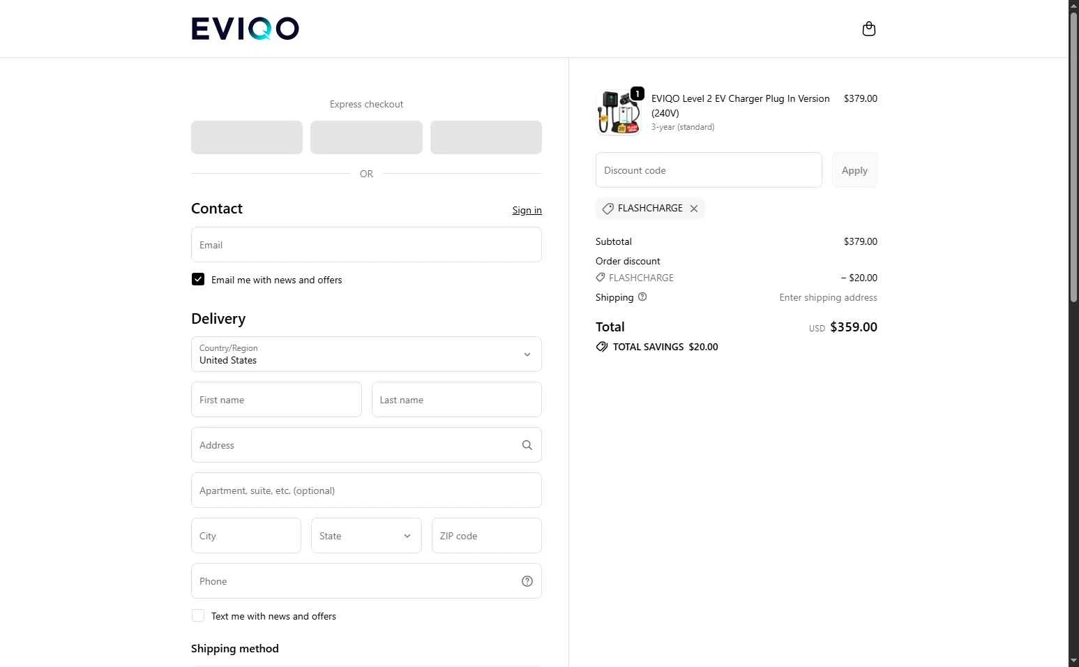Uncheck Email me with news and offers
The height and width of the screenshot is (667, 1079).
coord(198,279)
